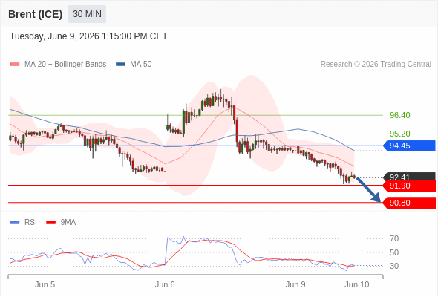Click the RSI 50 axis label
Viewport: 438px width, 297px height.
pos(394,252)
